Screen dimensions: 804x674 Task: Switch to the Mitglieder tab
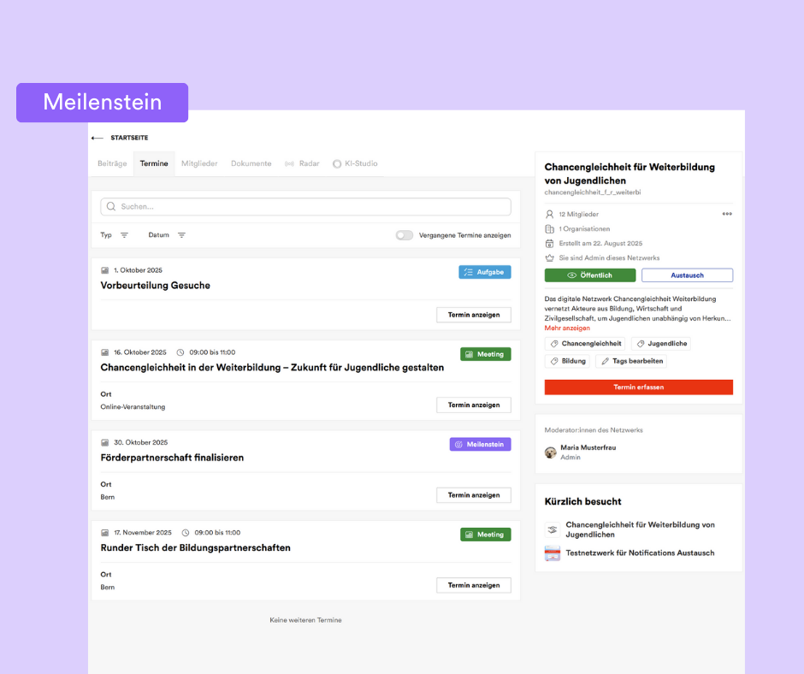point(199,163)
